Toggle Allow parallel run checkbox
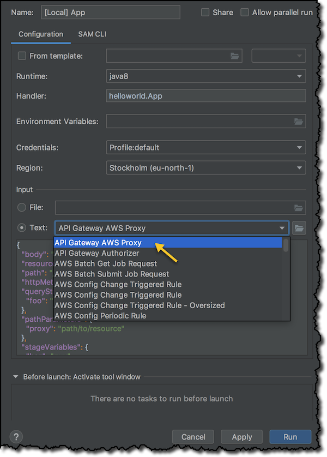Viewport: 327px width, 457px height. (245, 12)
